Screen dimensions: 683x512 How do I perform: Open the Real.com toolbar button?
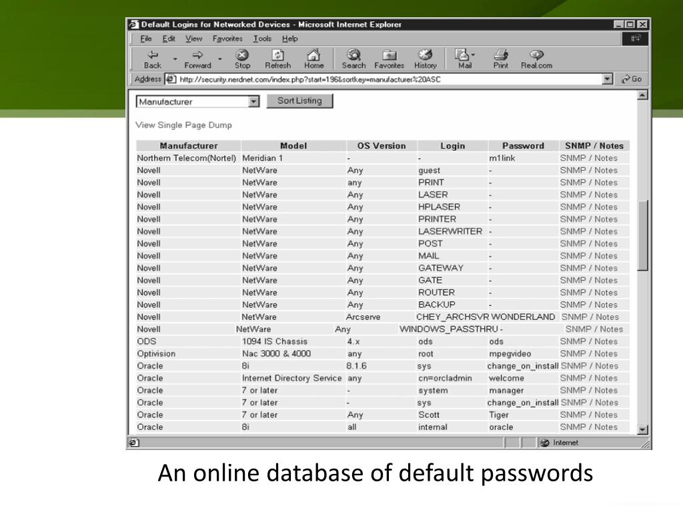[x=536, y=59]
